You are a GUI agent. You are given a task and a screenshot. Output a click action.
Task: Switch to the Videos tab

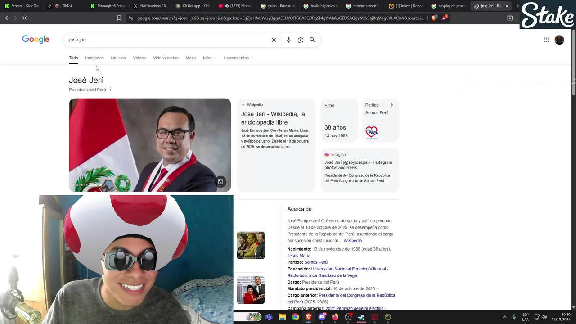[x=139, y=58]
